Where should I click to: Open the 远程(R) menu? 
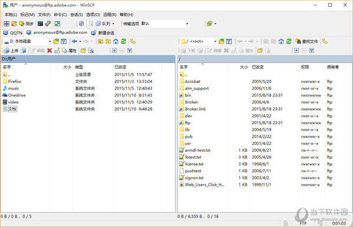[x=109, y=15]
